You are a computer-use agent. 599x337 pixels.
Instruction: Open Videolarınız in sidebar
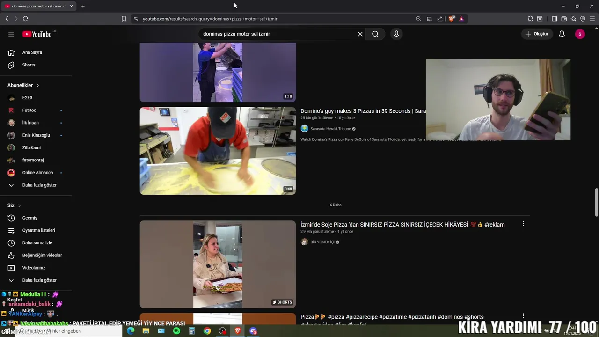pos(34,268)
